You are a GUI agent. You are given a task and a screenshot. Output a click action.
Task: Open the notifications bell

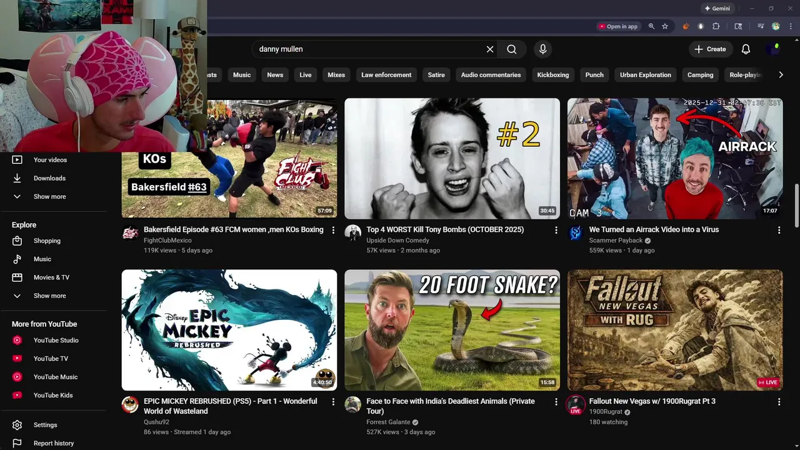pyautogui.click(x=746, y=49)
